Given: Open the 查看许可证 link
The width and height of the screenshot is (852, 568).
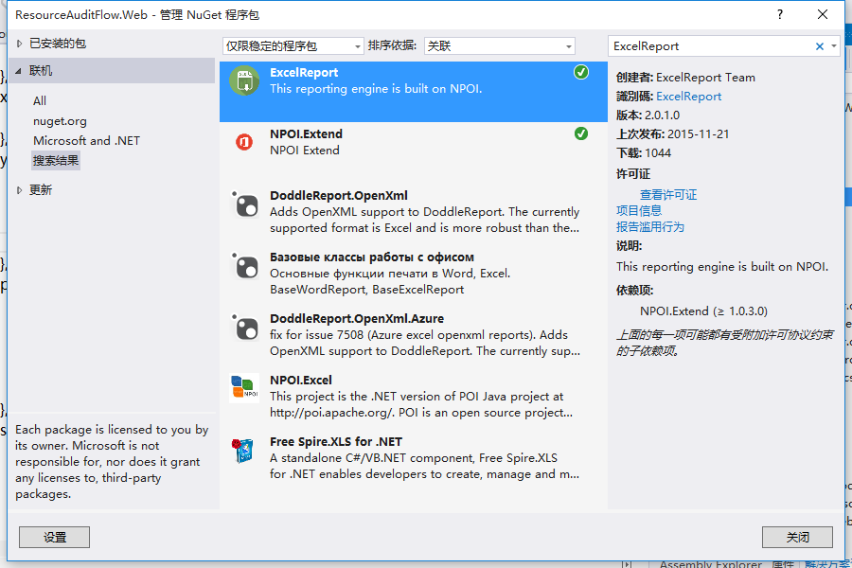Looking at the screenshot, I should pos(667,195).
